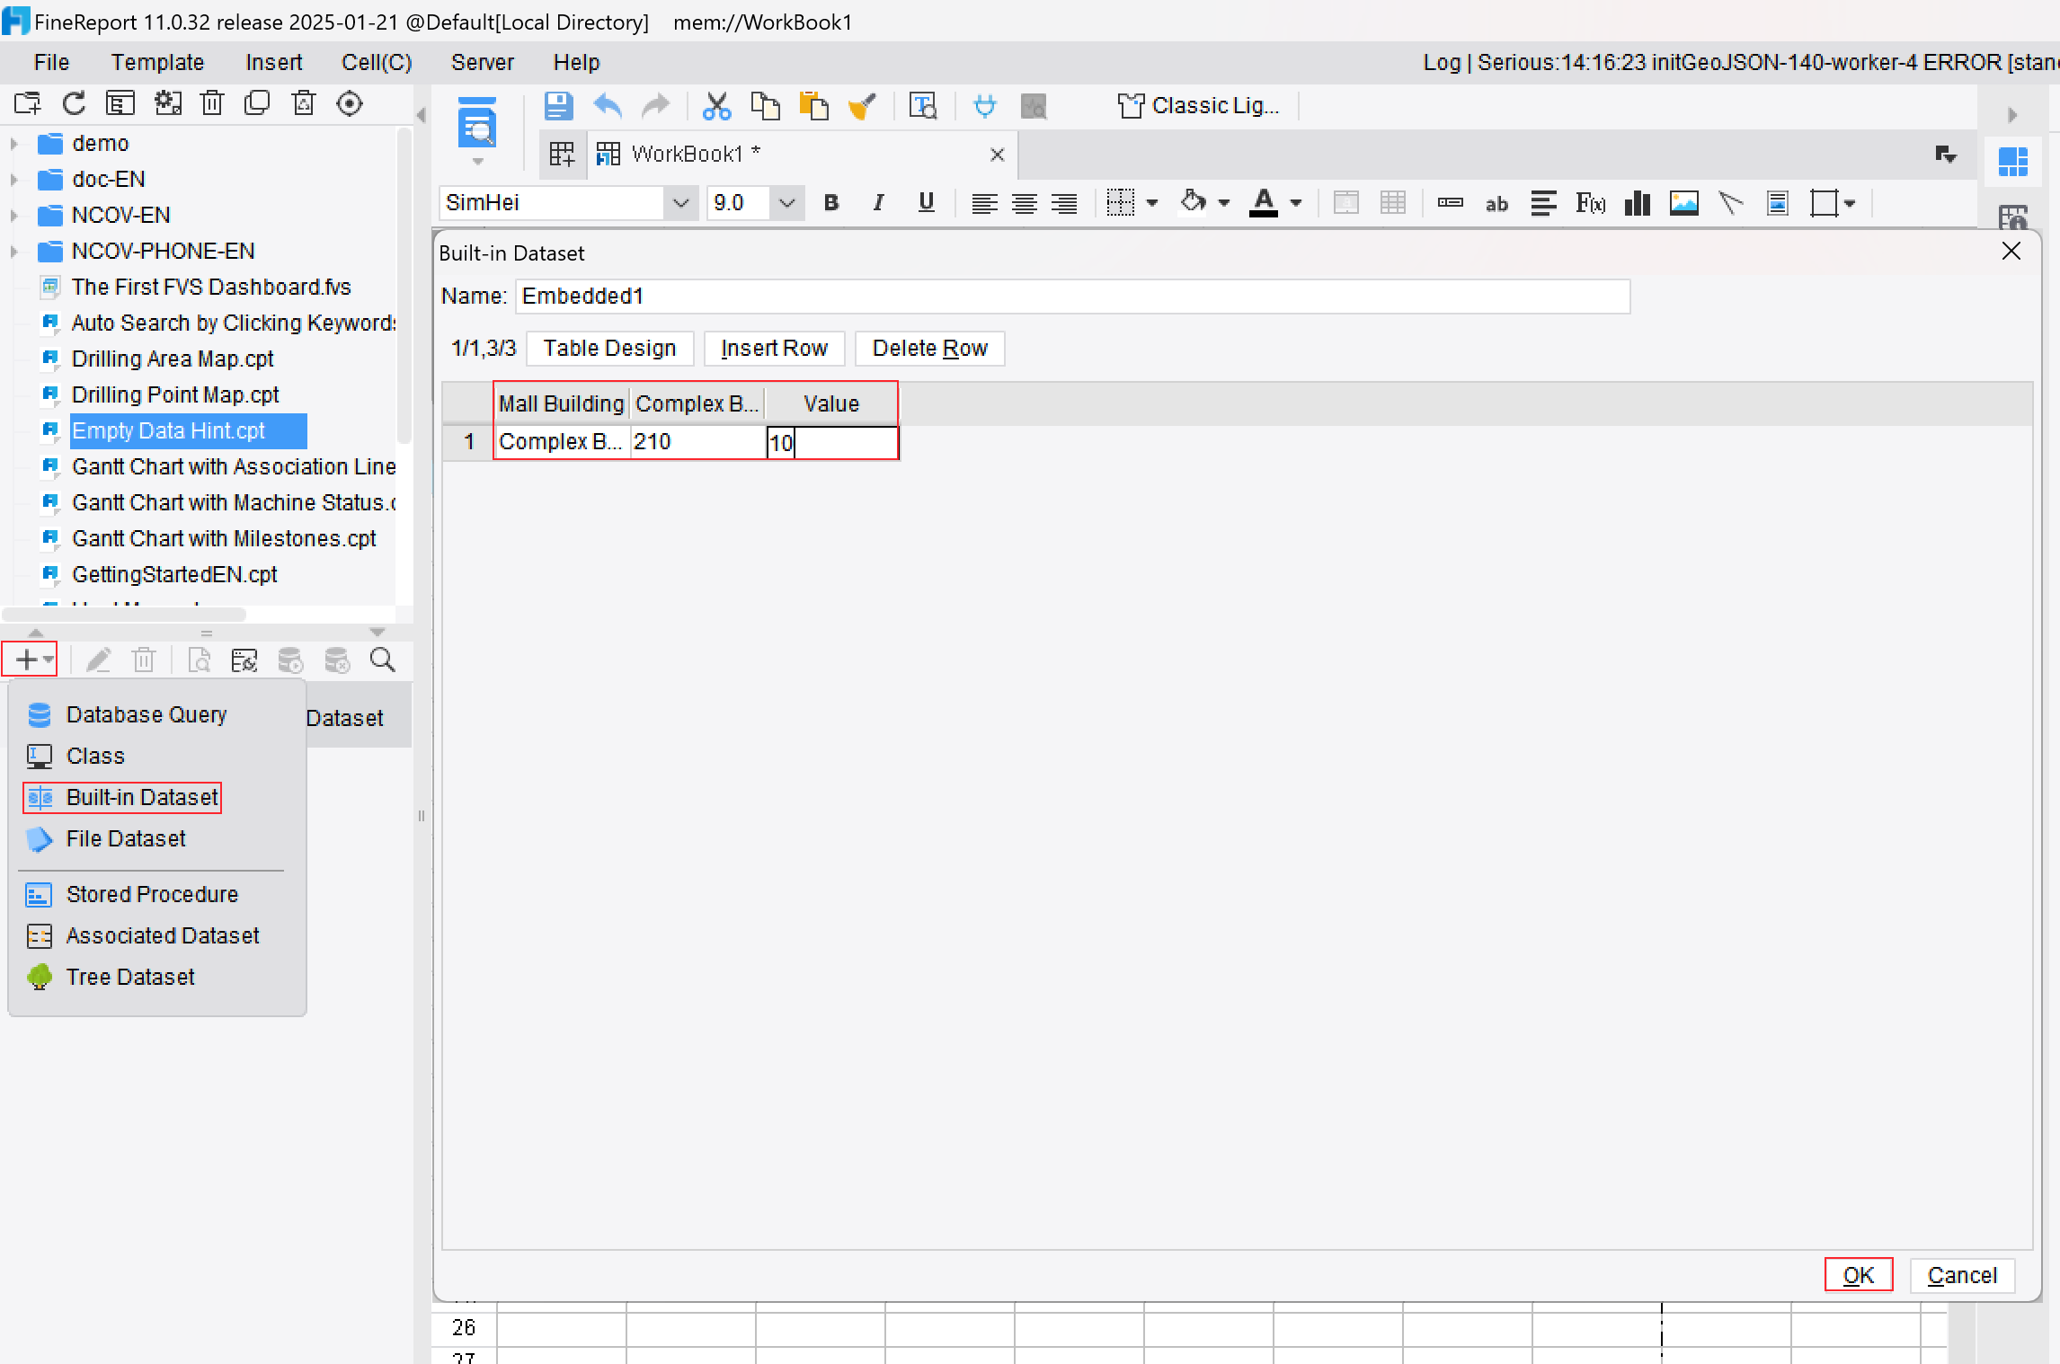The height and width of the screenshot is (1364, 2060).
Task: Click the Insert Chart bar icon
Action: point(1638,203)
